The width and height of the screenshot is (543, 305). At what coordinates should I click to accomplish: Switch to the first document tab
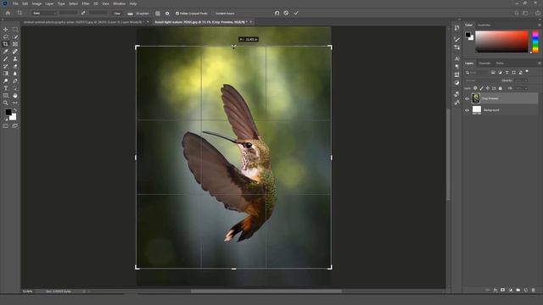tap(83, 22)
